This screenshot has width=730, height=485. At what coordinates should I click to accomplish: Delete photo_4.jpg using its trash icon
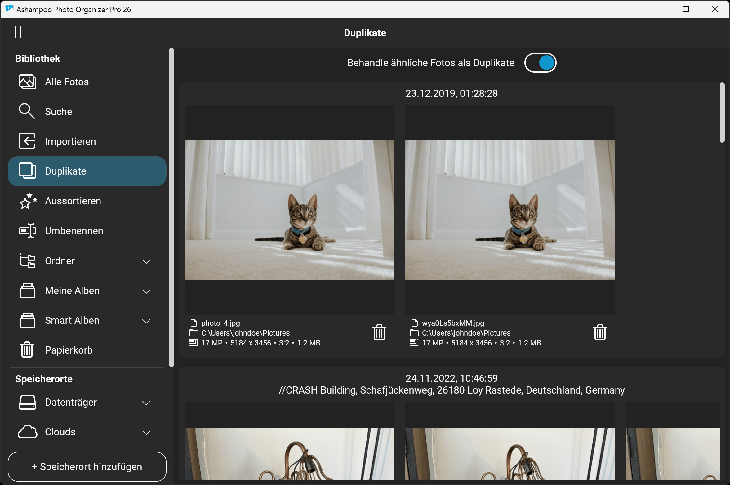point(380,332)
